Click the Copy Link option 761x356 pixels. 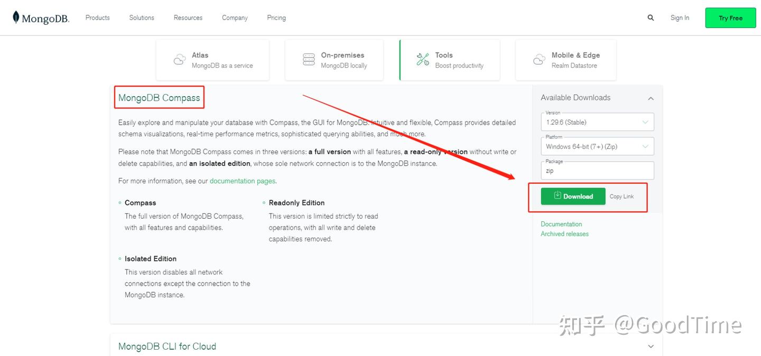tap(621, 196)
